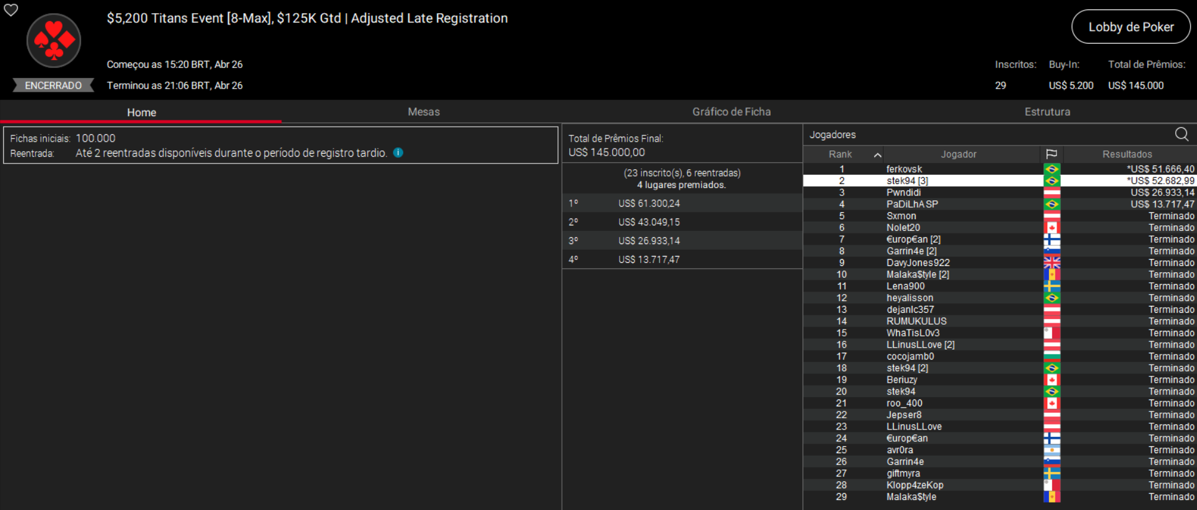Open the player search magnifier icon

[1181, 134]
